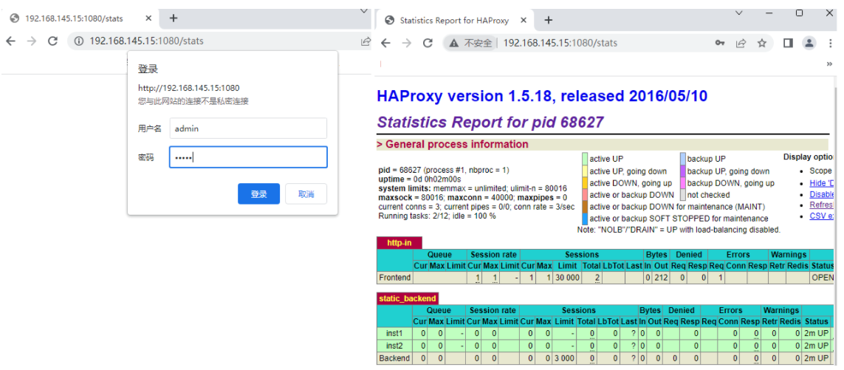844x370 pixels.
Task: Click share icon in right browser address bar
Action: (741, 43)
